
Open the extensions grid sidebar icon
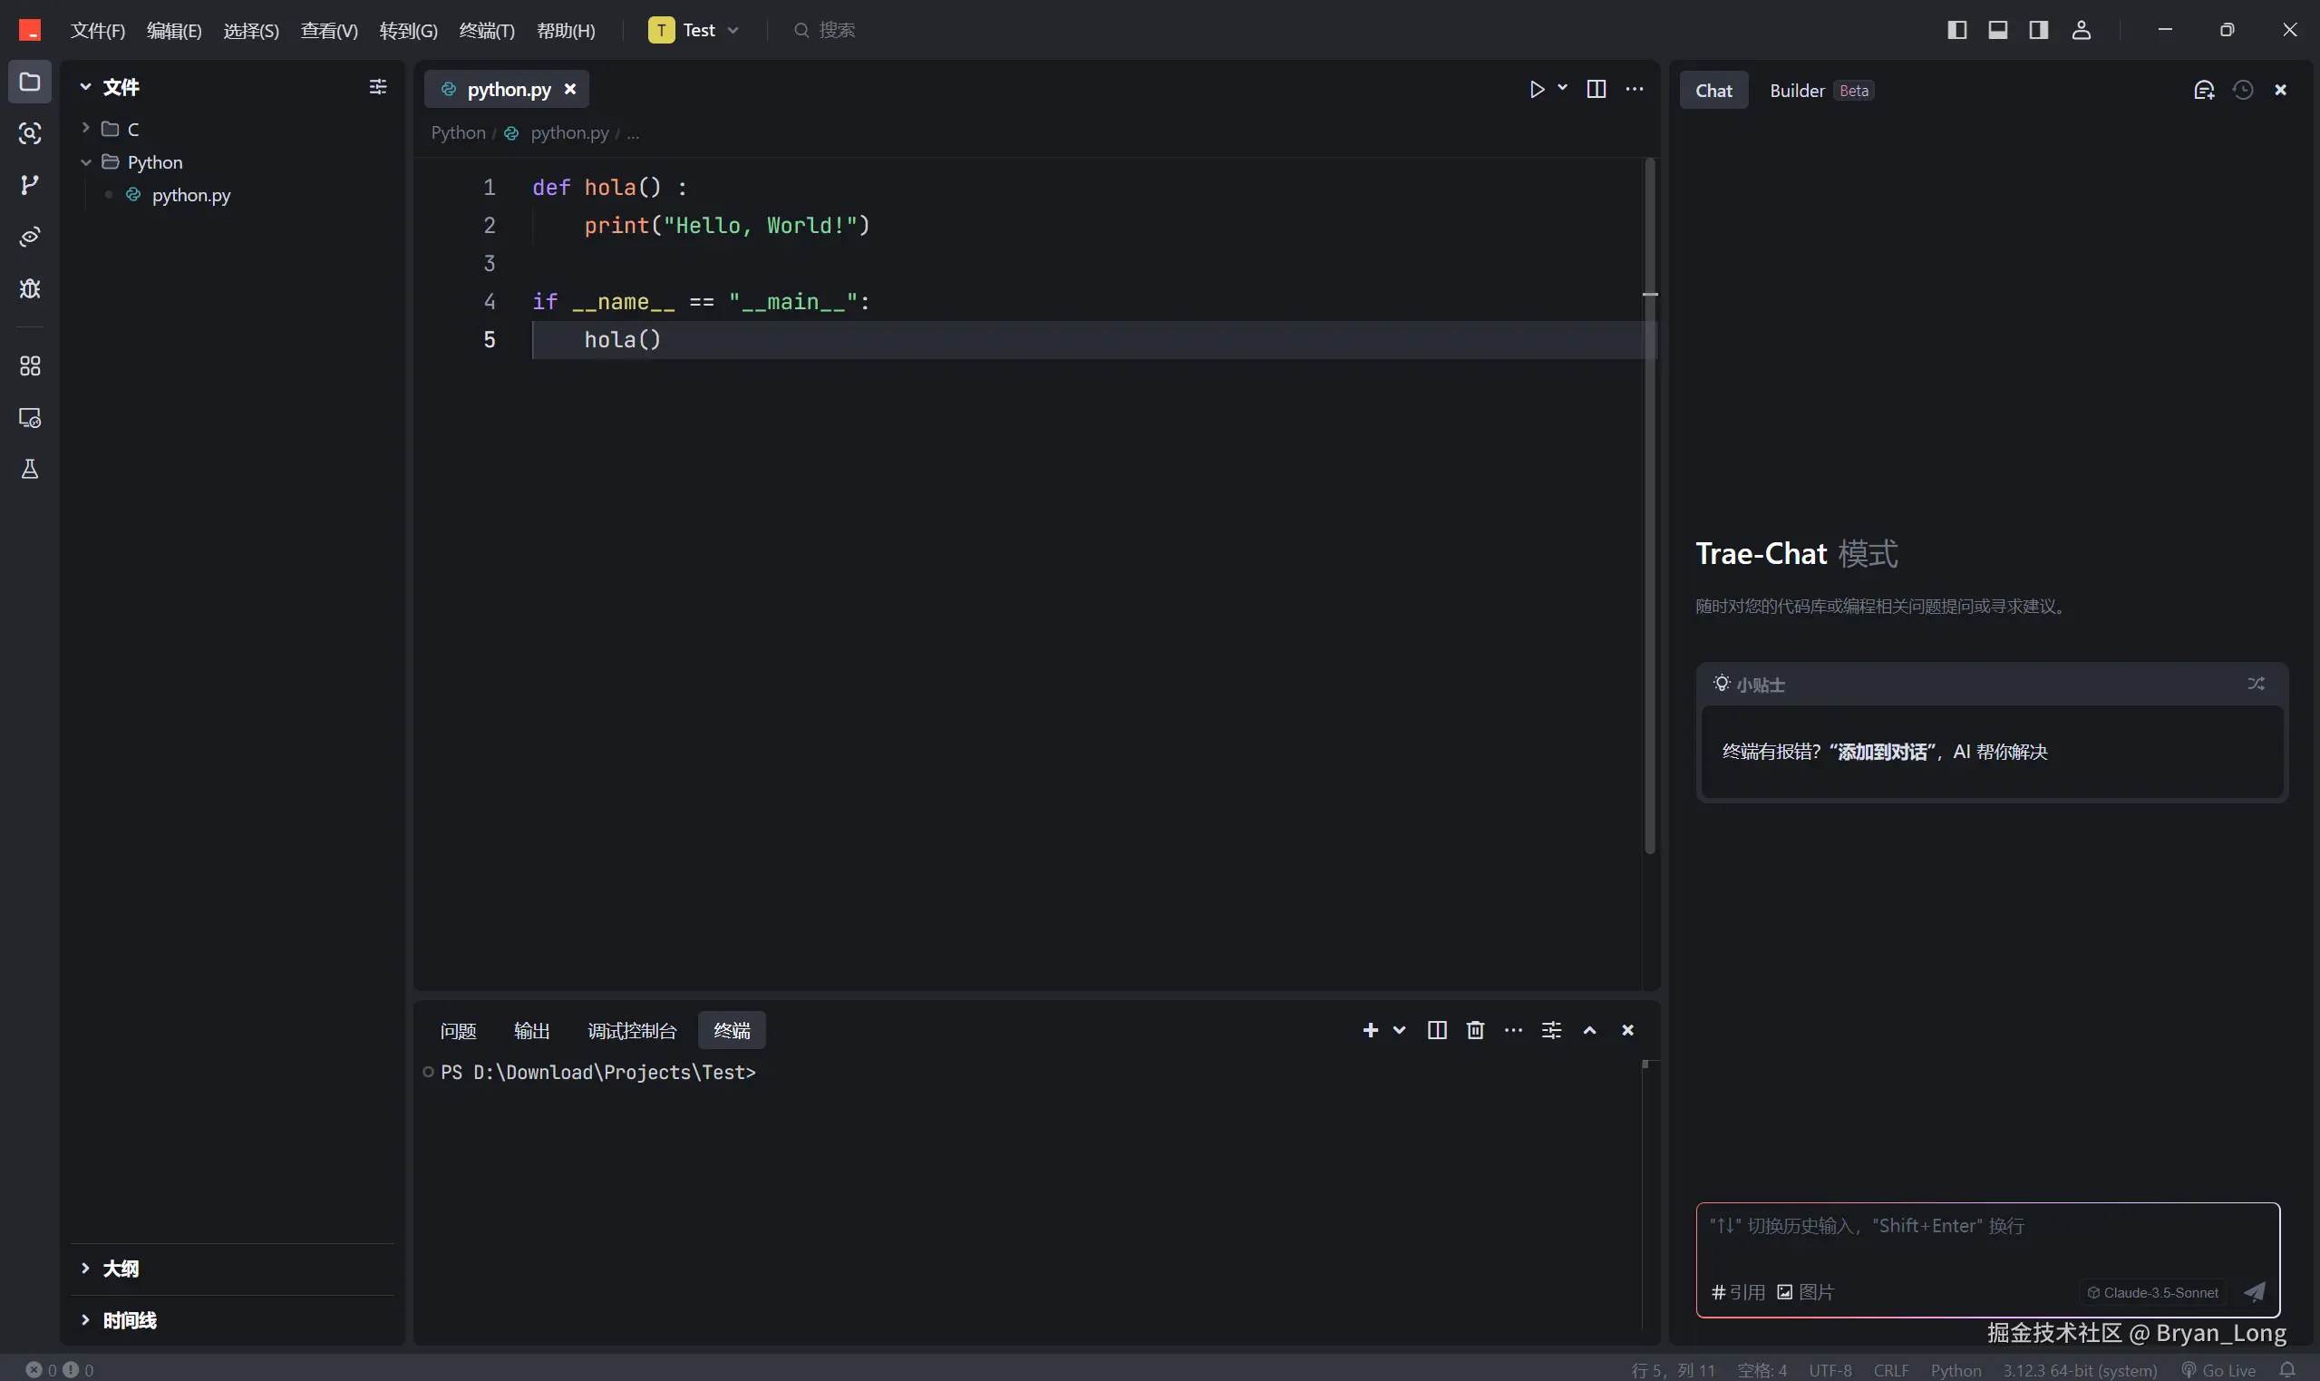[30, 365]
